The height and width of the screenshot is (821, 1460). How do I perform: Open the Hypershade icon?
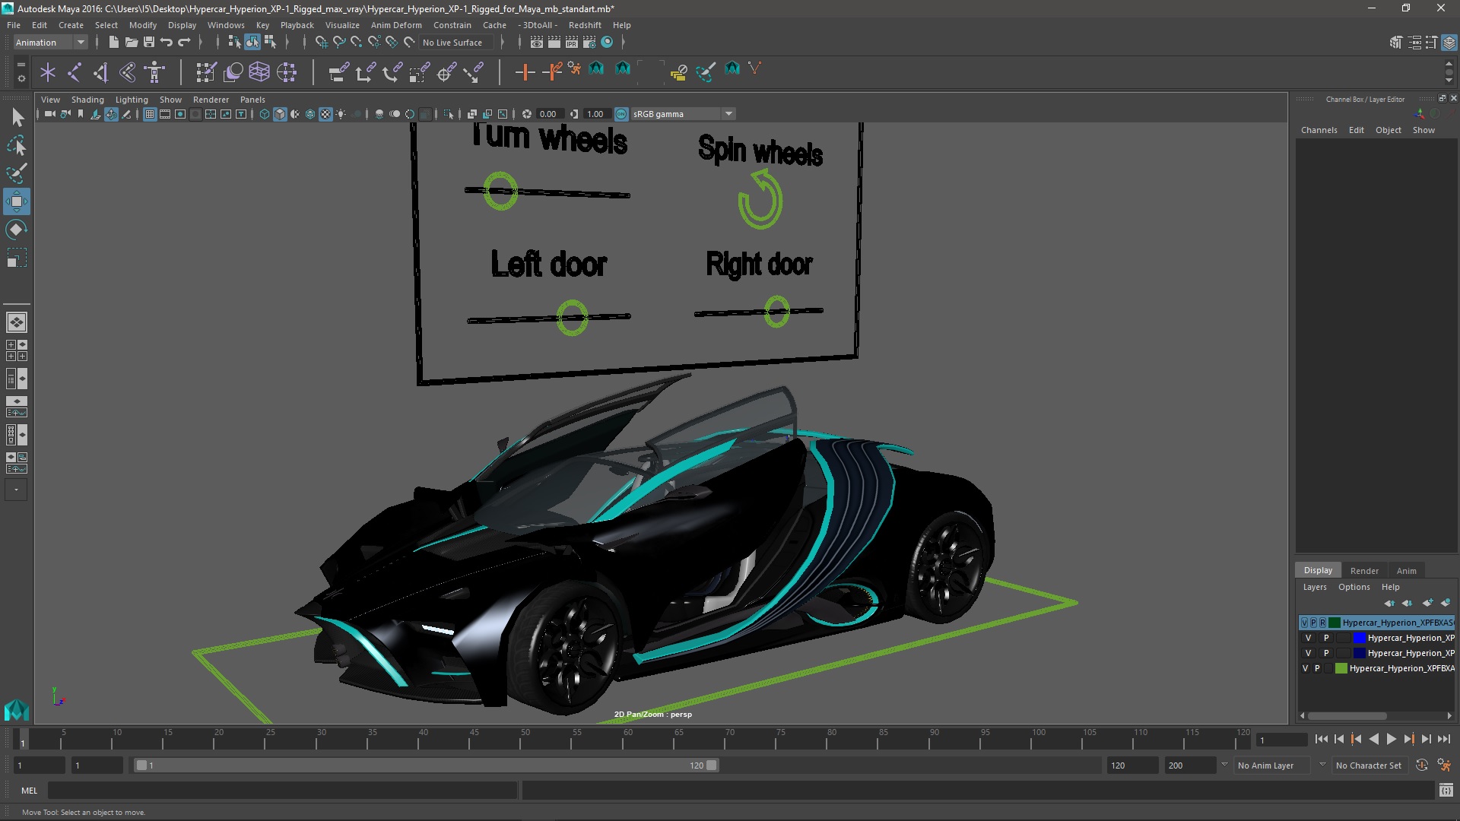click(x=607, y=43)
